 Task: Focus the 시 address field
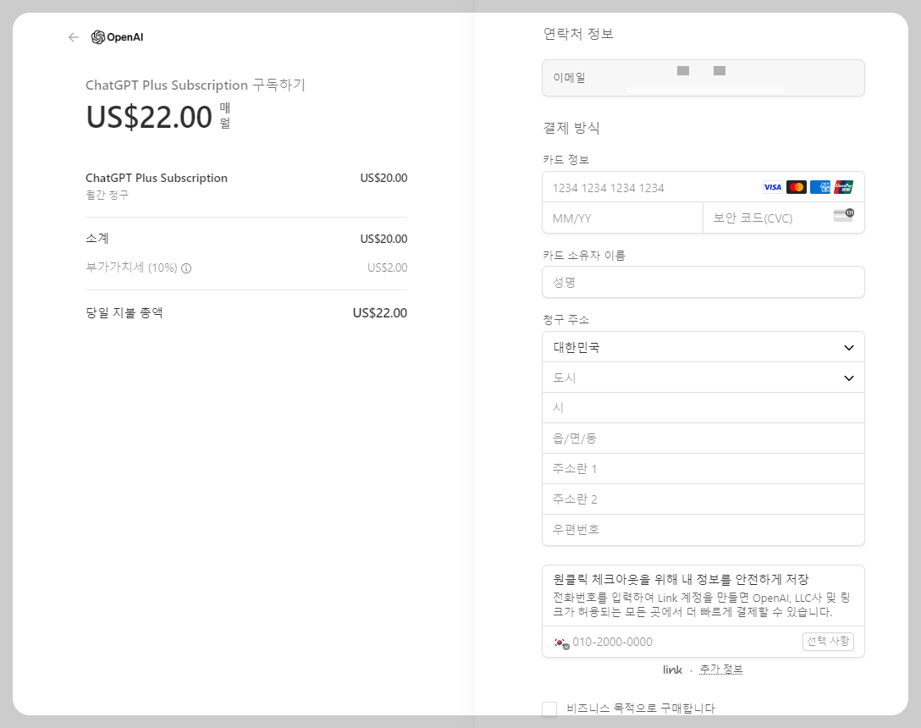(703, 408)
